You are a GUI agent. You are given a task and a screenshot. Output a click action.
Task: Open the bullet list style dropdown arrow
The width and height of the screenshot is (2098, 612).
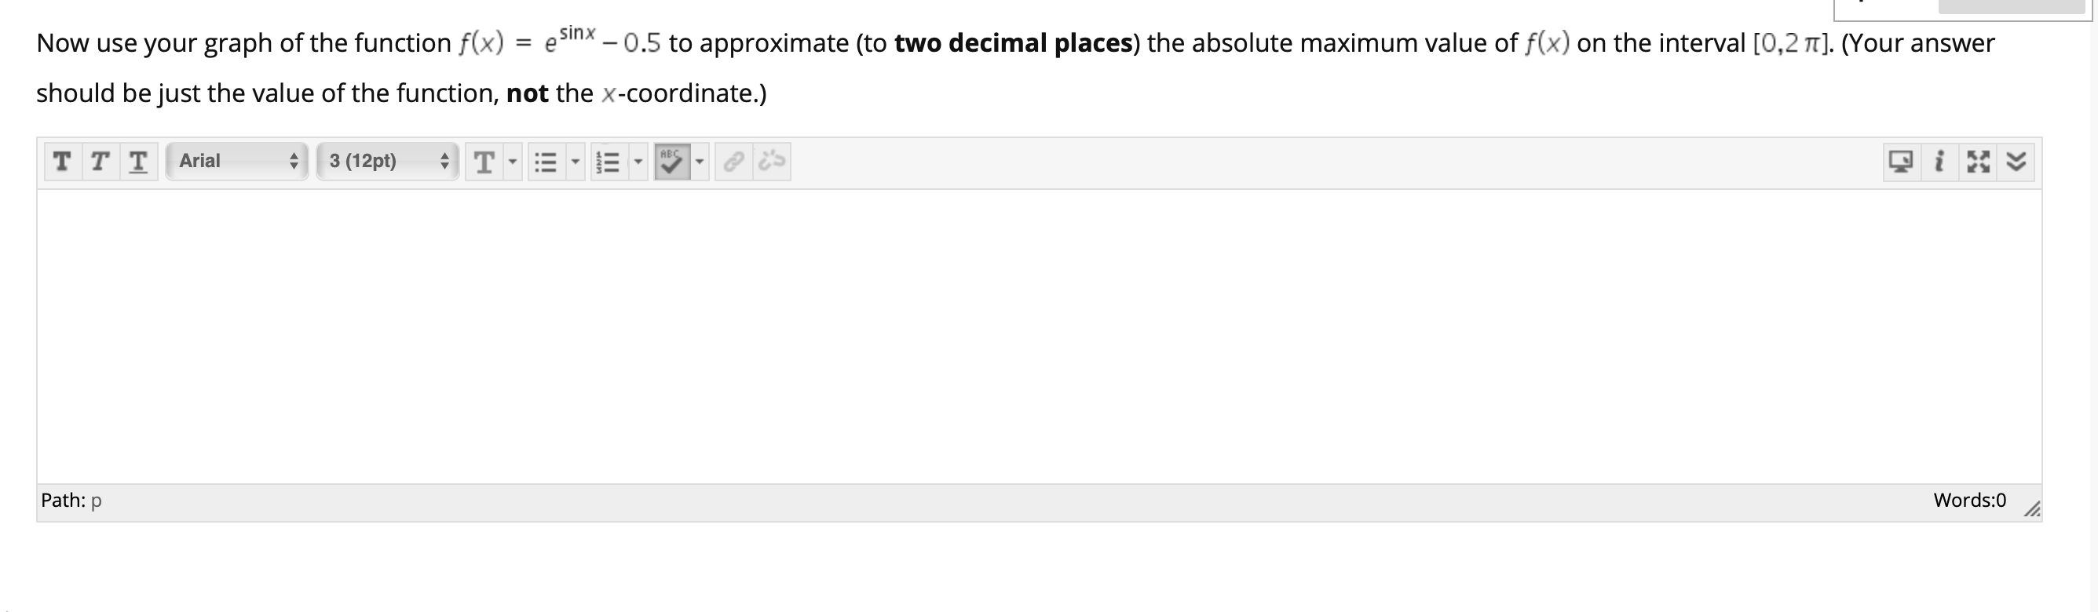point(576,161)
